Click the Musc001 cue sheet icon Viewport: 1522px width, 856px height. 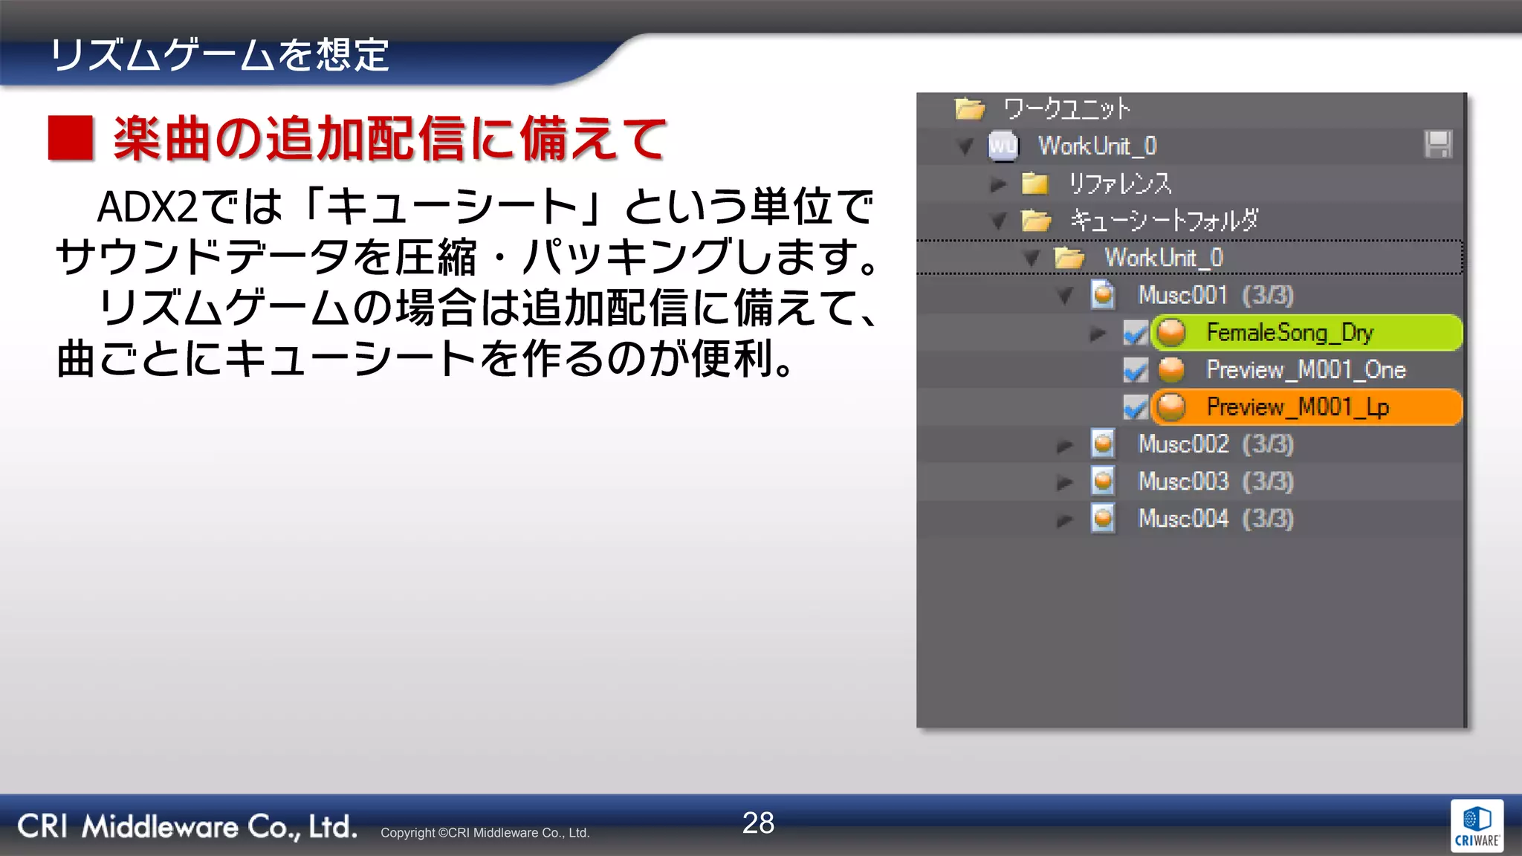click(x=1103, y=294)
